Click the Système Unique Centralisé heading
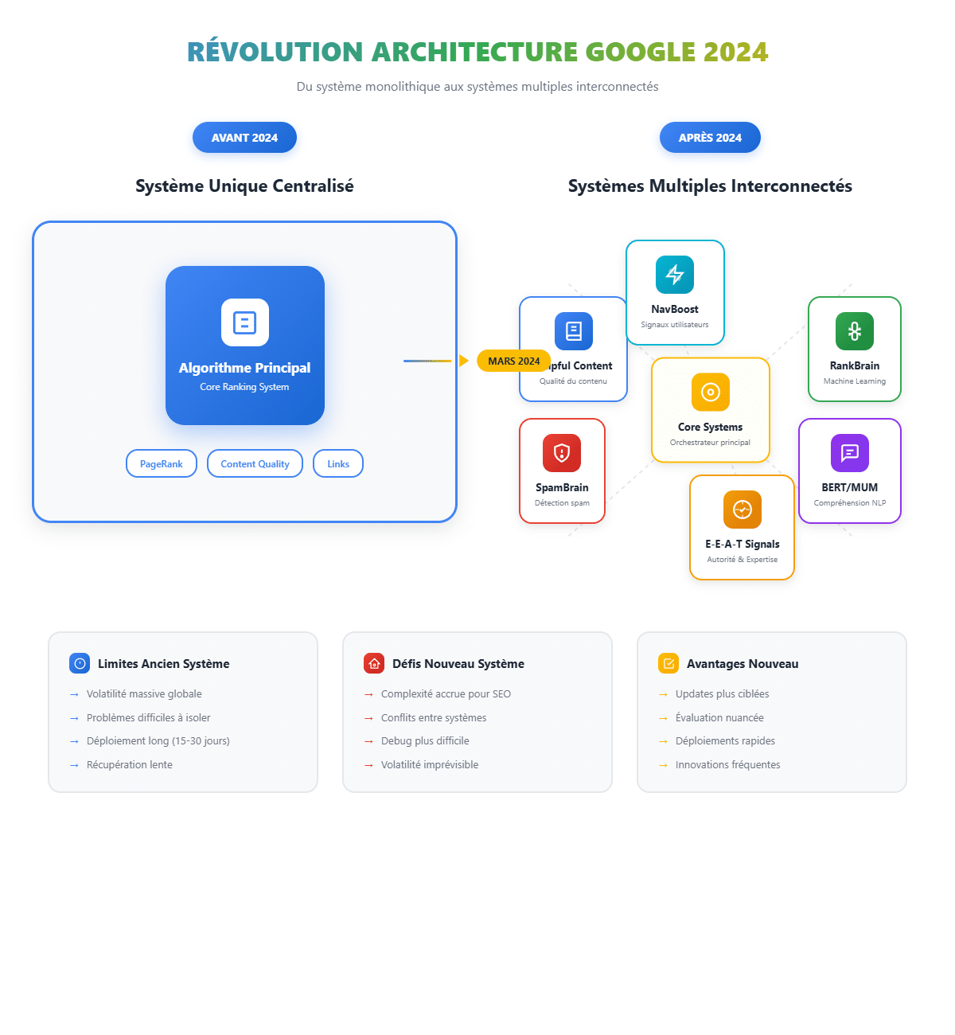The height and width of the screenshot is (1035, 955). (244, 186)
